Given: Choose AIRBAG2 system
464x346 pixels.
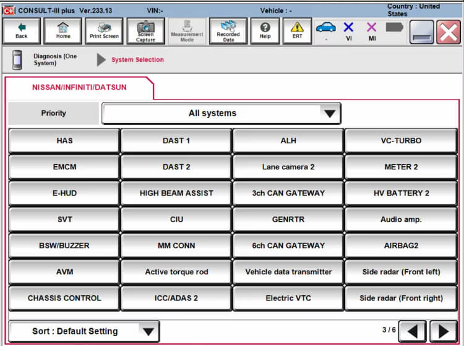Looking at the screenshot, I should coord(401,246).
